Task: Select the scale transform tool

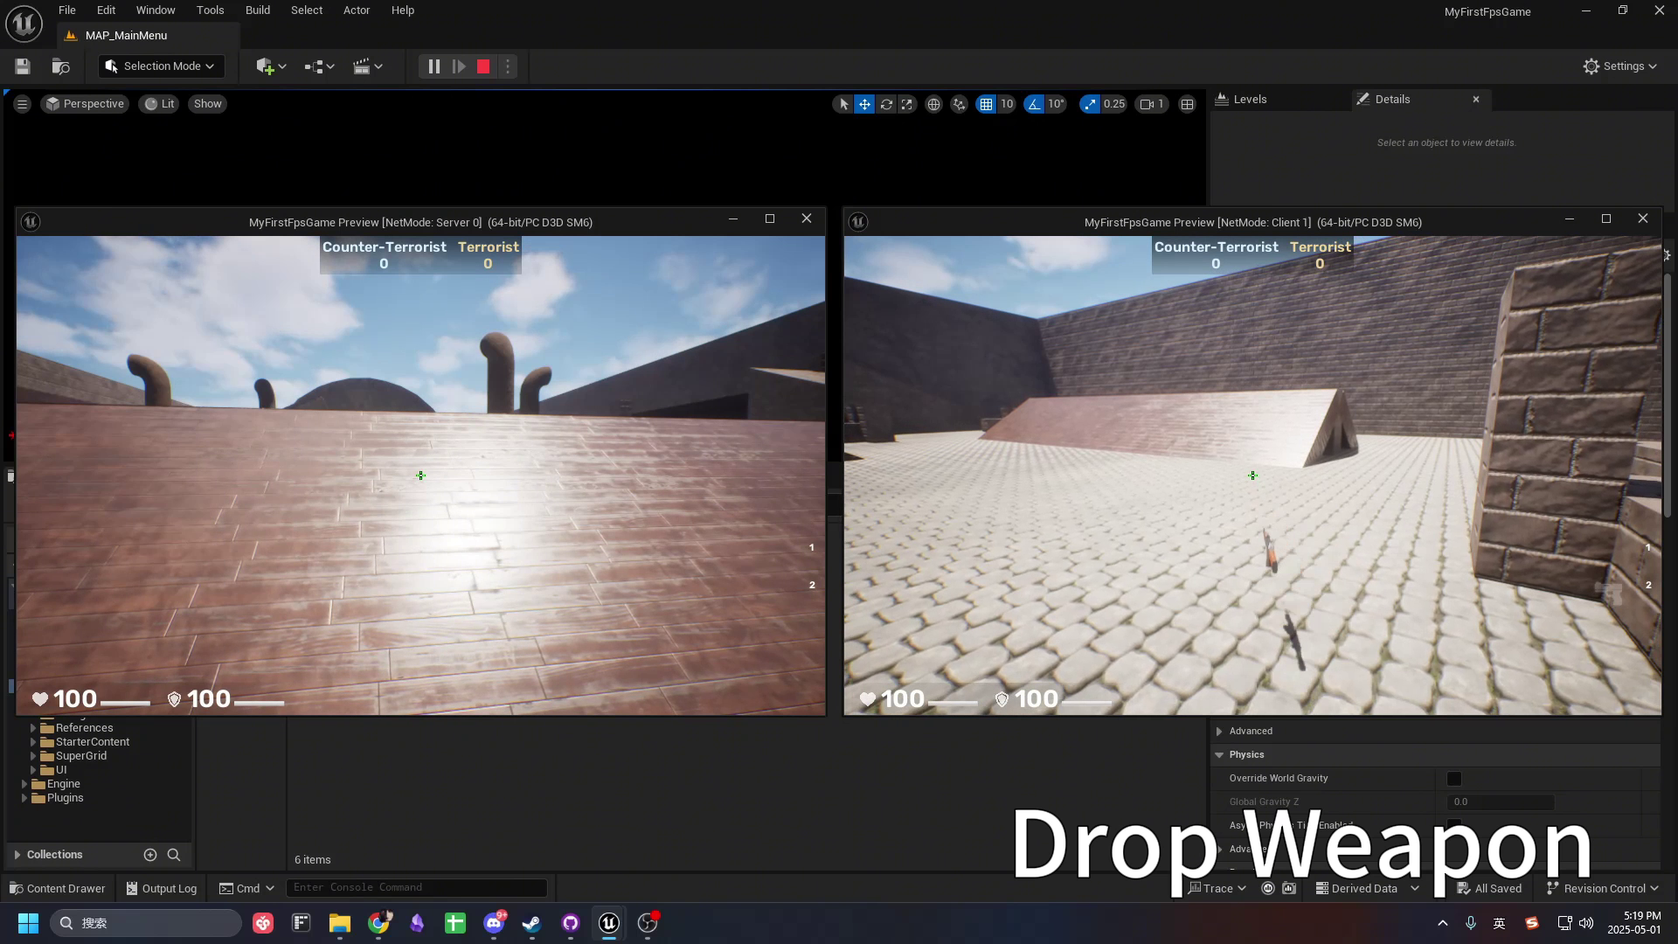Action: click(907, 104)
